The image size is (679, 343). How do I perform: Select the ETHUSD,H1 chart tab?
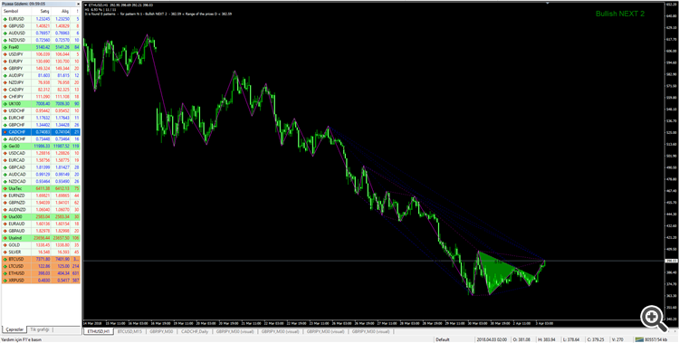tap(99, 331)
